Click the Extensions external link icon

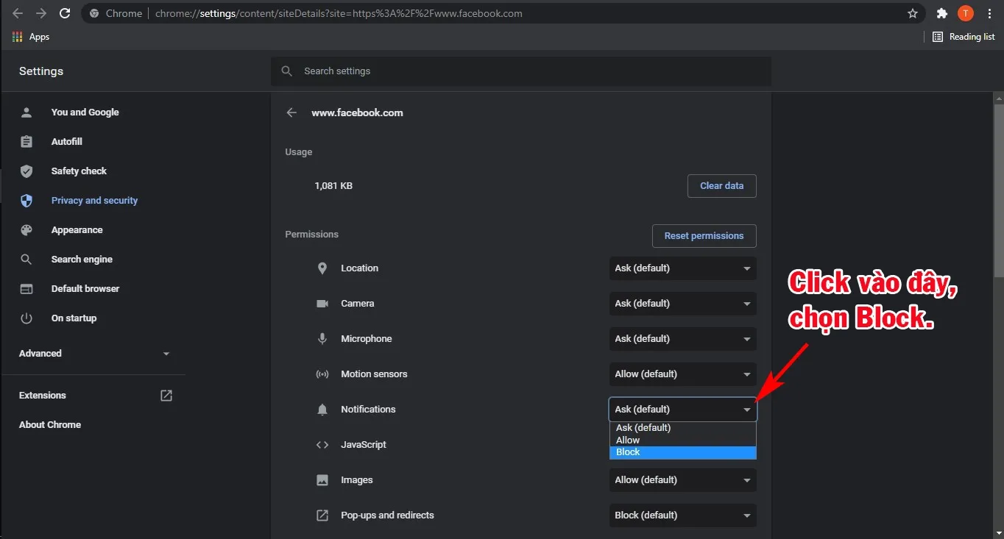click(166, 396)
